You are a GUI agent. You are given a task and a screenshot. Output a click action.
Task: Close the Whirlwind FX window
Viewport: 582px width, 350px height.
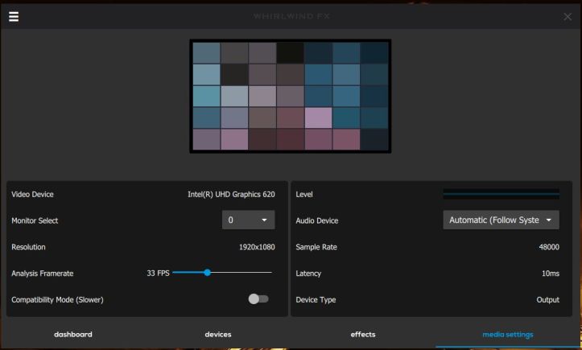click(568, 17)
